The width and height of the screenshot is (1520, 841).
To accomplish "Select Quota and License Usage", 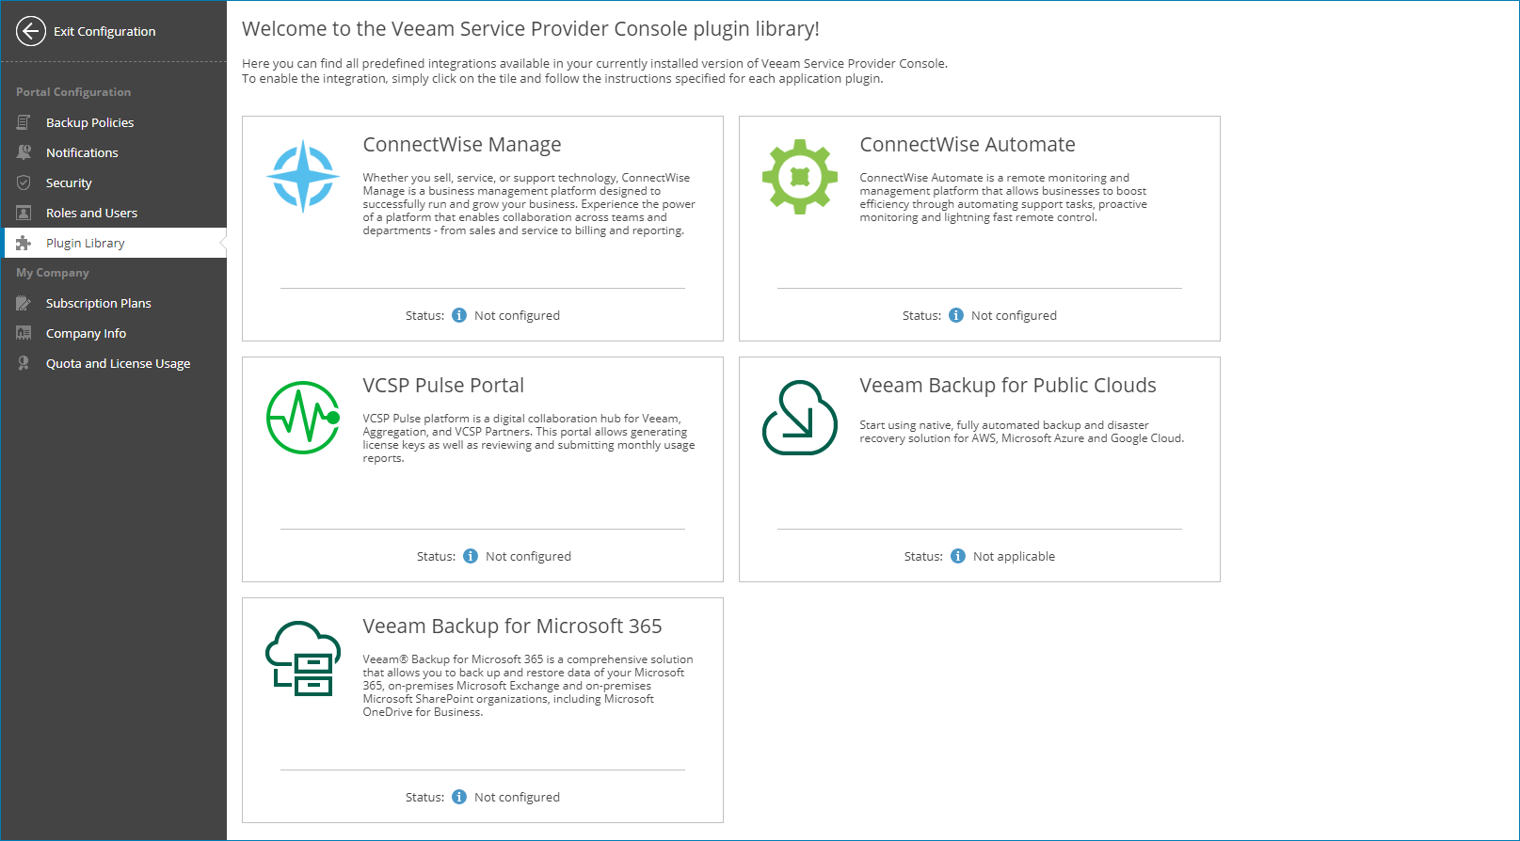I will pos(118,363).
